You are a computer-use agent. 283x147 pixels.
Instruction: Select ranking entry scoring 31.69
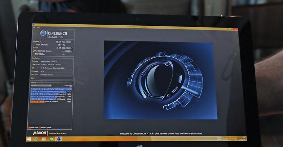pyautogui.click(x=51, y=97)
